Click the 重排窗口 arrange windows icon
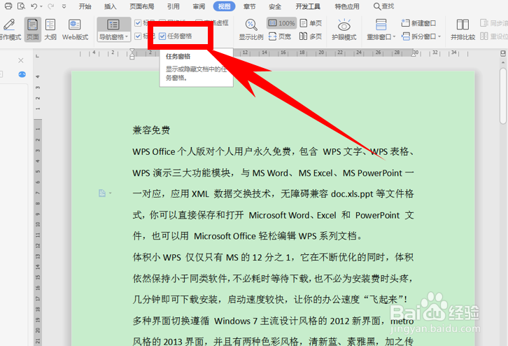Viewport: 508px width, 346px height. tap(381, 25)
